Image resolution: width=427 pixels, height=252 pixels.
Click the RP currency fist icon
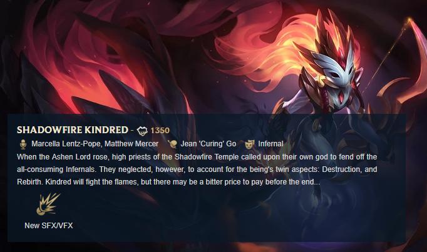tap(142, 131)
